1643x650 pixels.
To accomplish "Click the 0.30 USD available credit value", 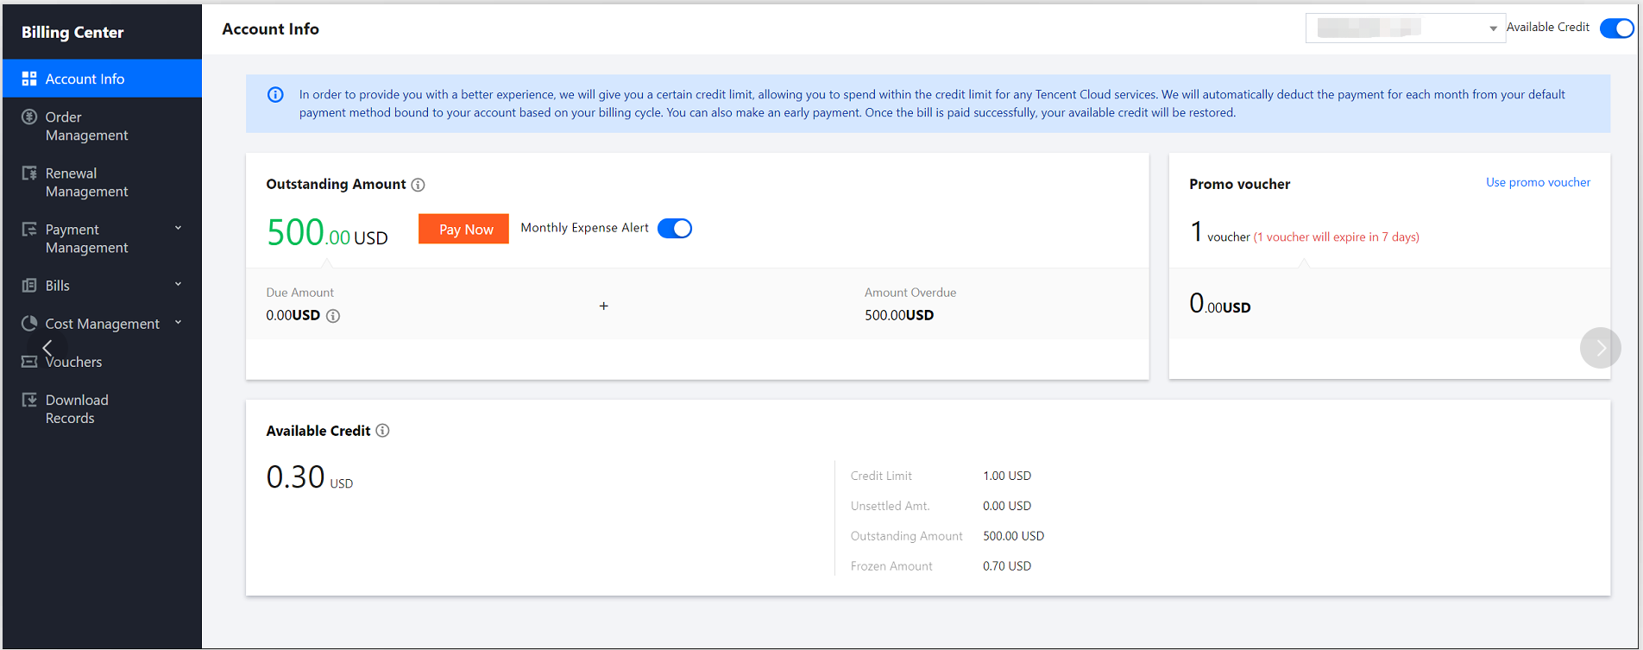I will 309,476.
